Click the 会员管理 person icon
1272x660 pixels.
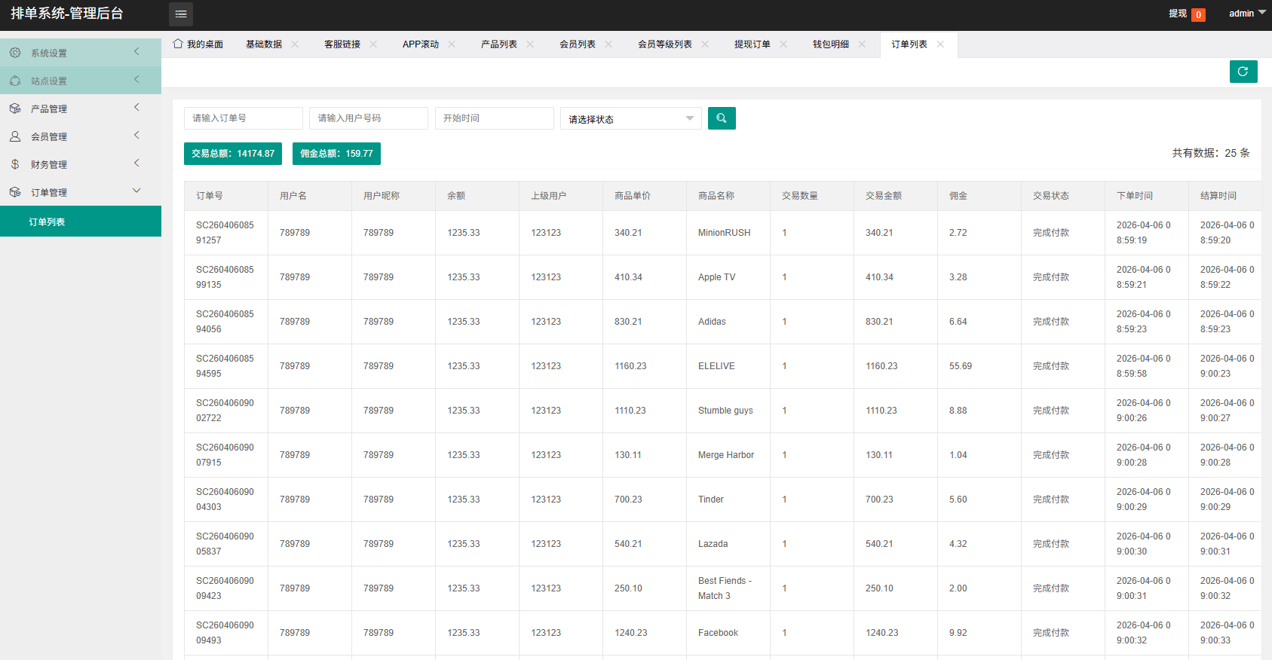click(15, 136)
